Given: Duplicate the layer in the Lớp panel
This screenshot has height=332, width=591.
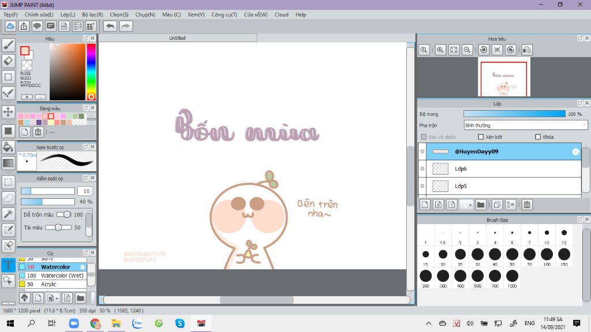Looking at the screenshot, I should click(497, 205).
